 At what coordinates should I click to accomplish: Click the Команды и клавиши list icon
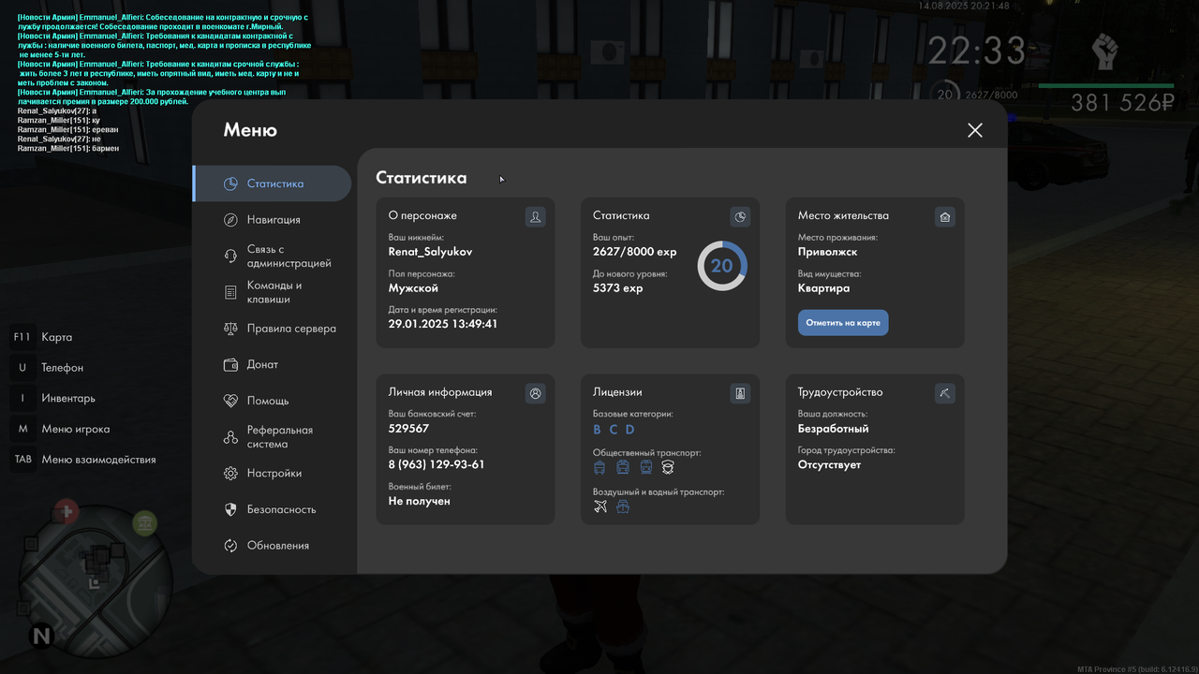click(230, 292)
